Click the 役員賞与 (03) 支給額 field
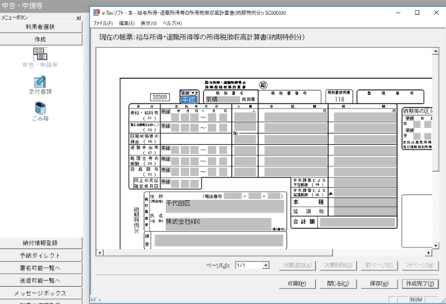The height and width of the screenshot is (304, 446). tap(296, 172)
